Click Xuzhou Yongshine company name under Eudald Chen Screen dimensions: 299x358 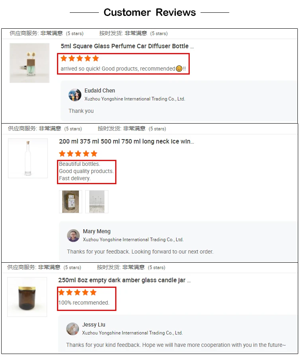[x=135, y=99]
